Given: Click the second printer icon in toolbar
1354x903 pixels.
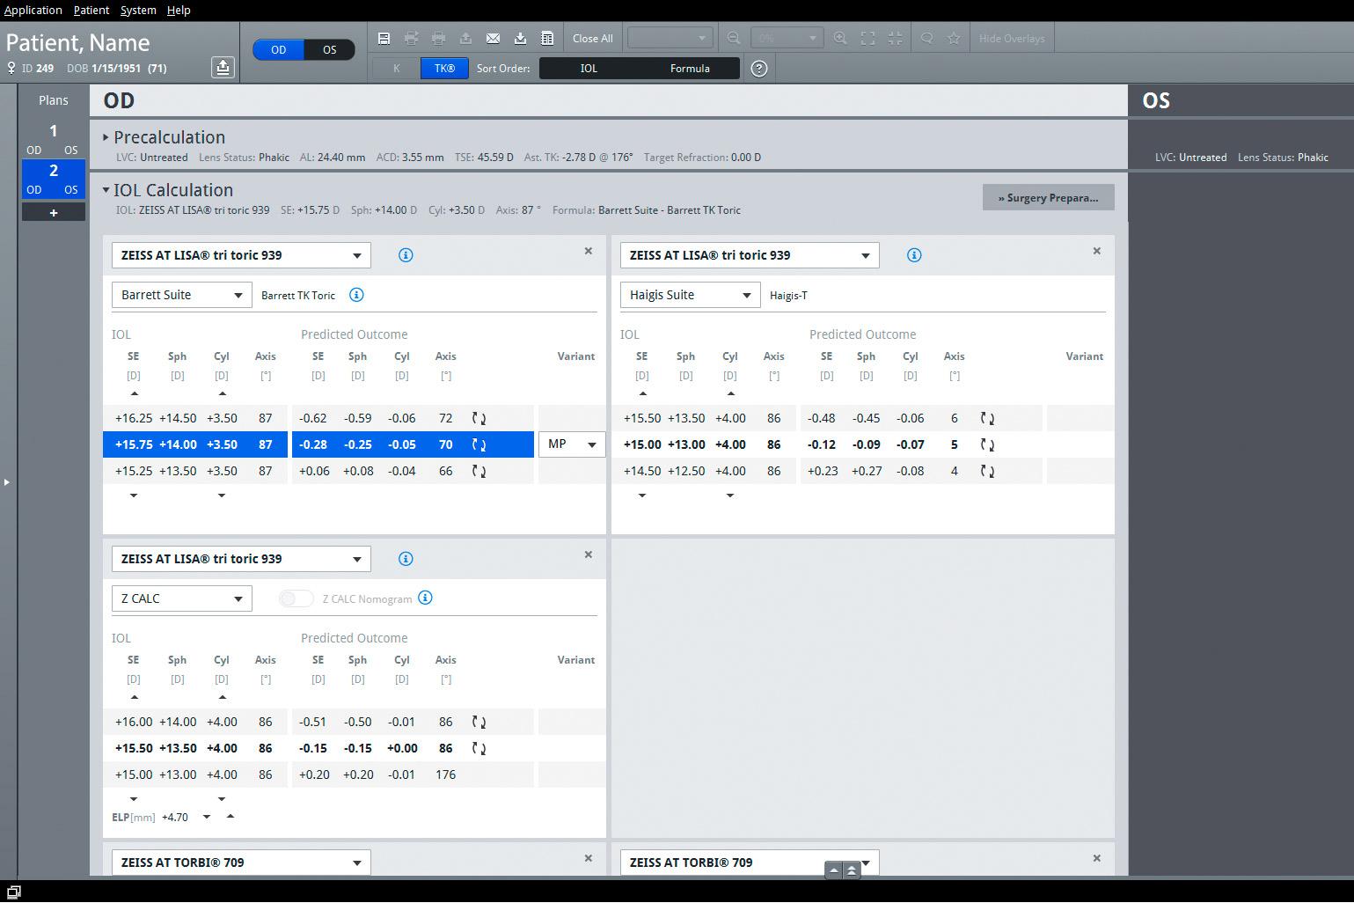Looking at the screenshot, I should [x=438, y=38].
